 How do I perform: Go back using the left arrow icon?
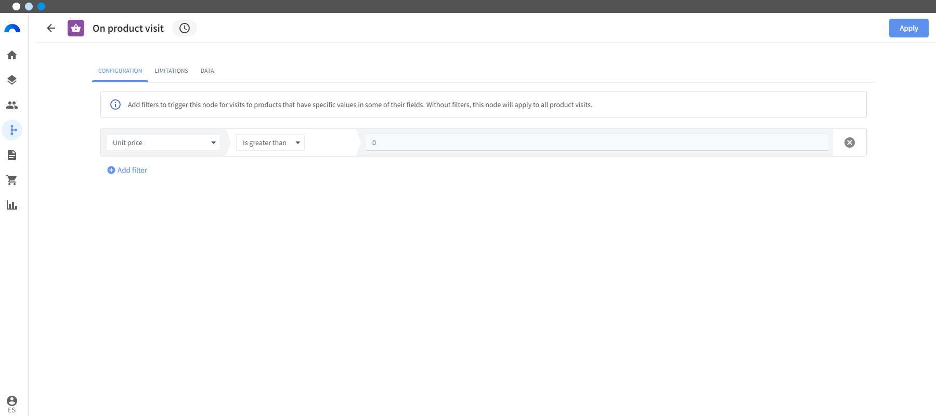pyautogui.click(x=51, y=28)
